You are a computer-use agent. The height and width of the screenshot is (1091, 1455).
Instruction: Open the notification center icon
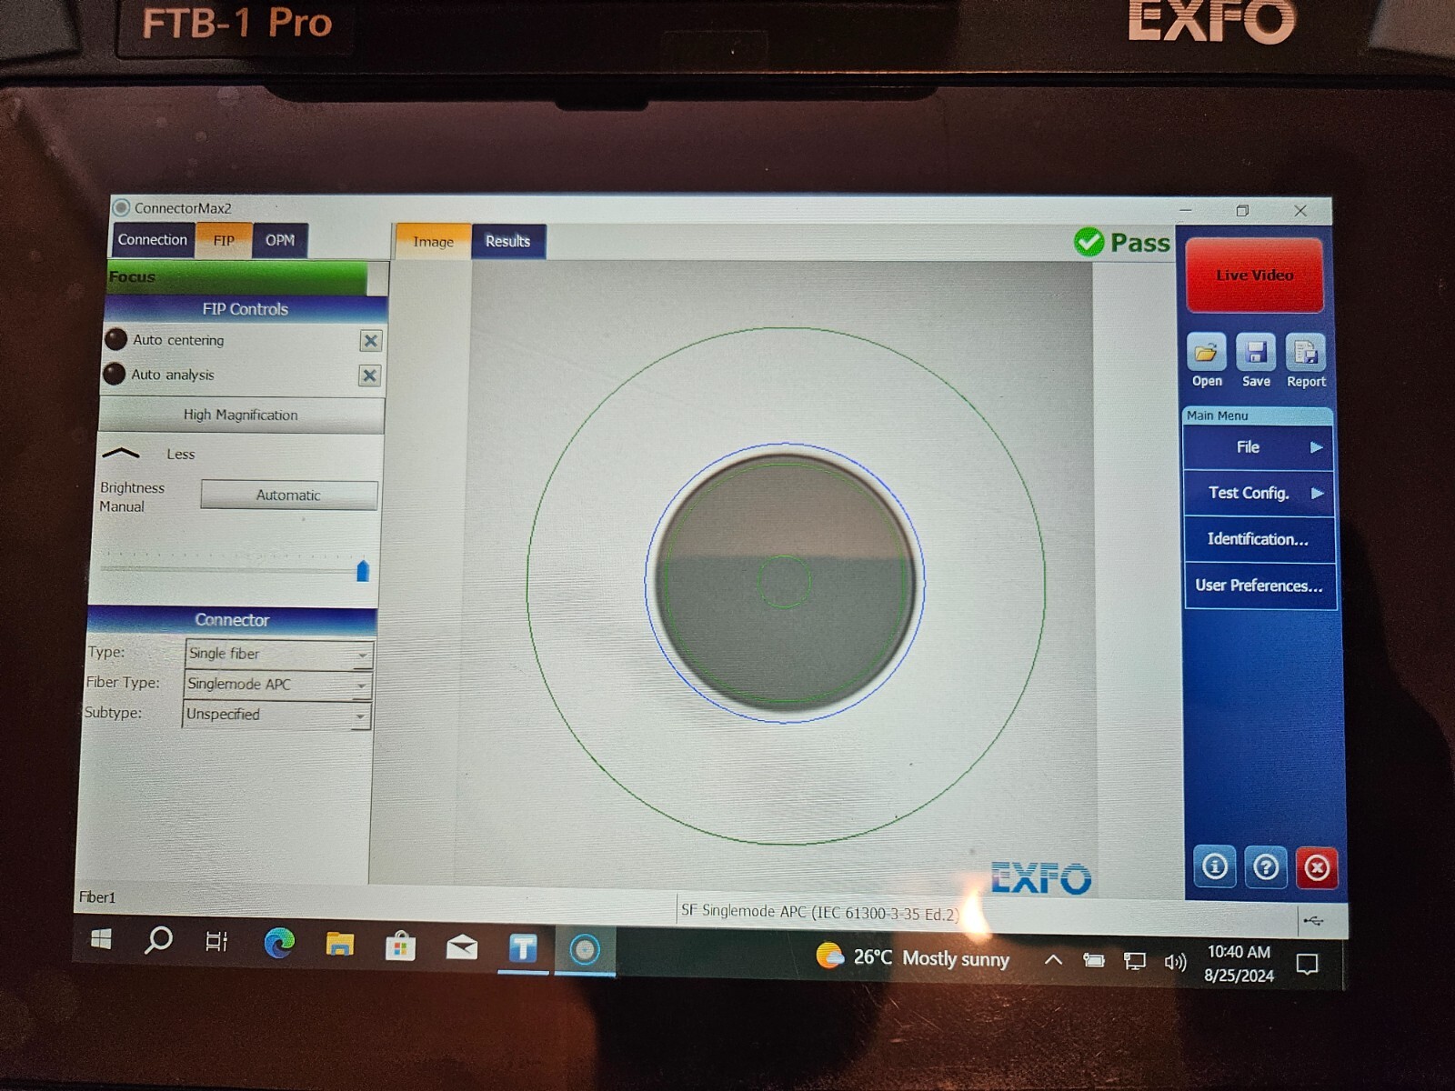coord(1307,964)
